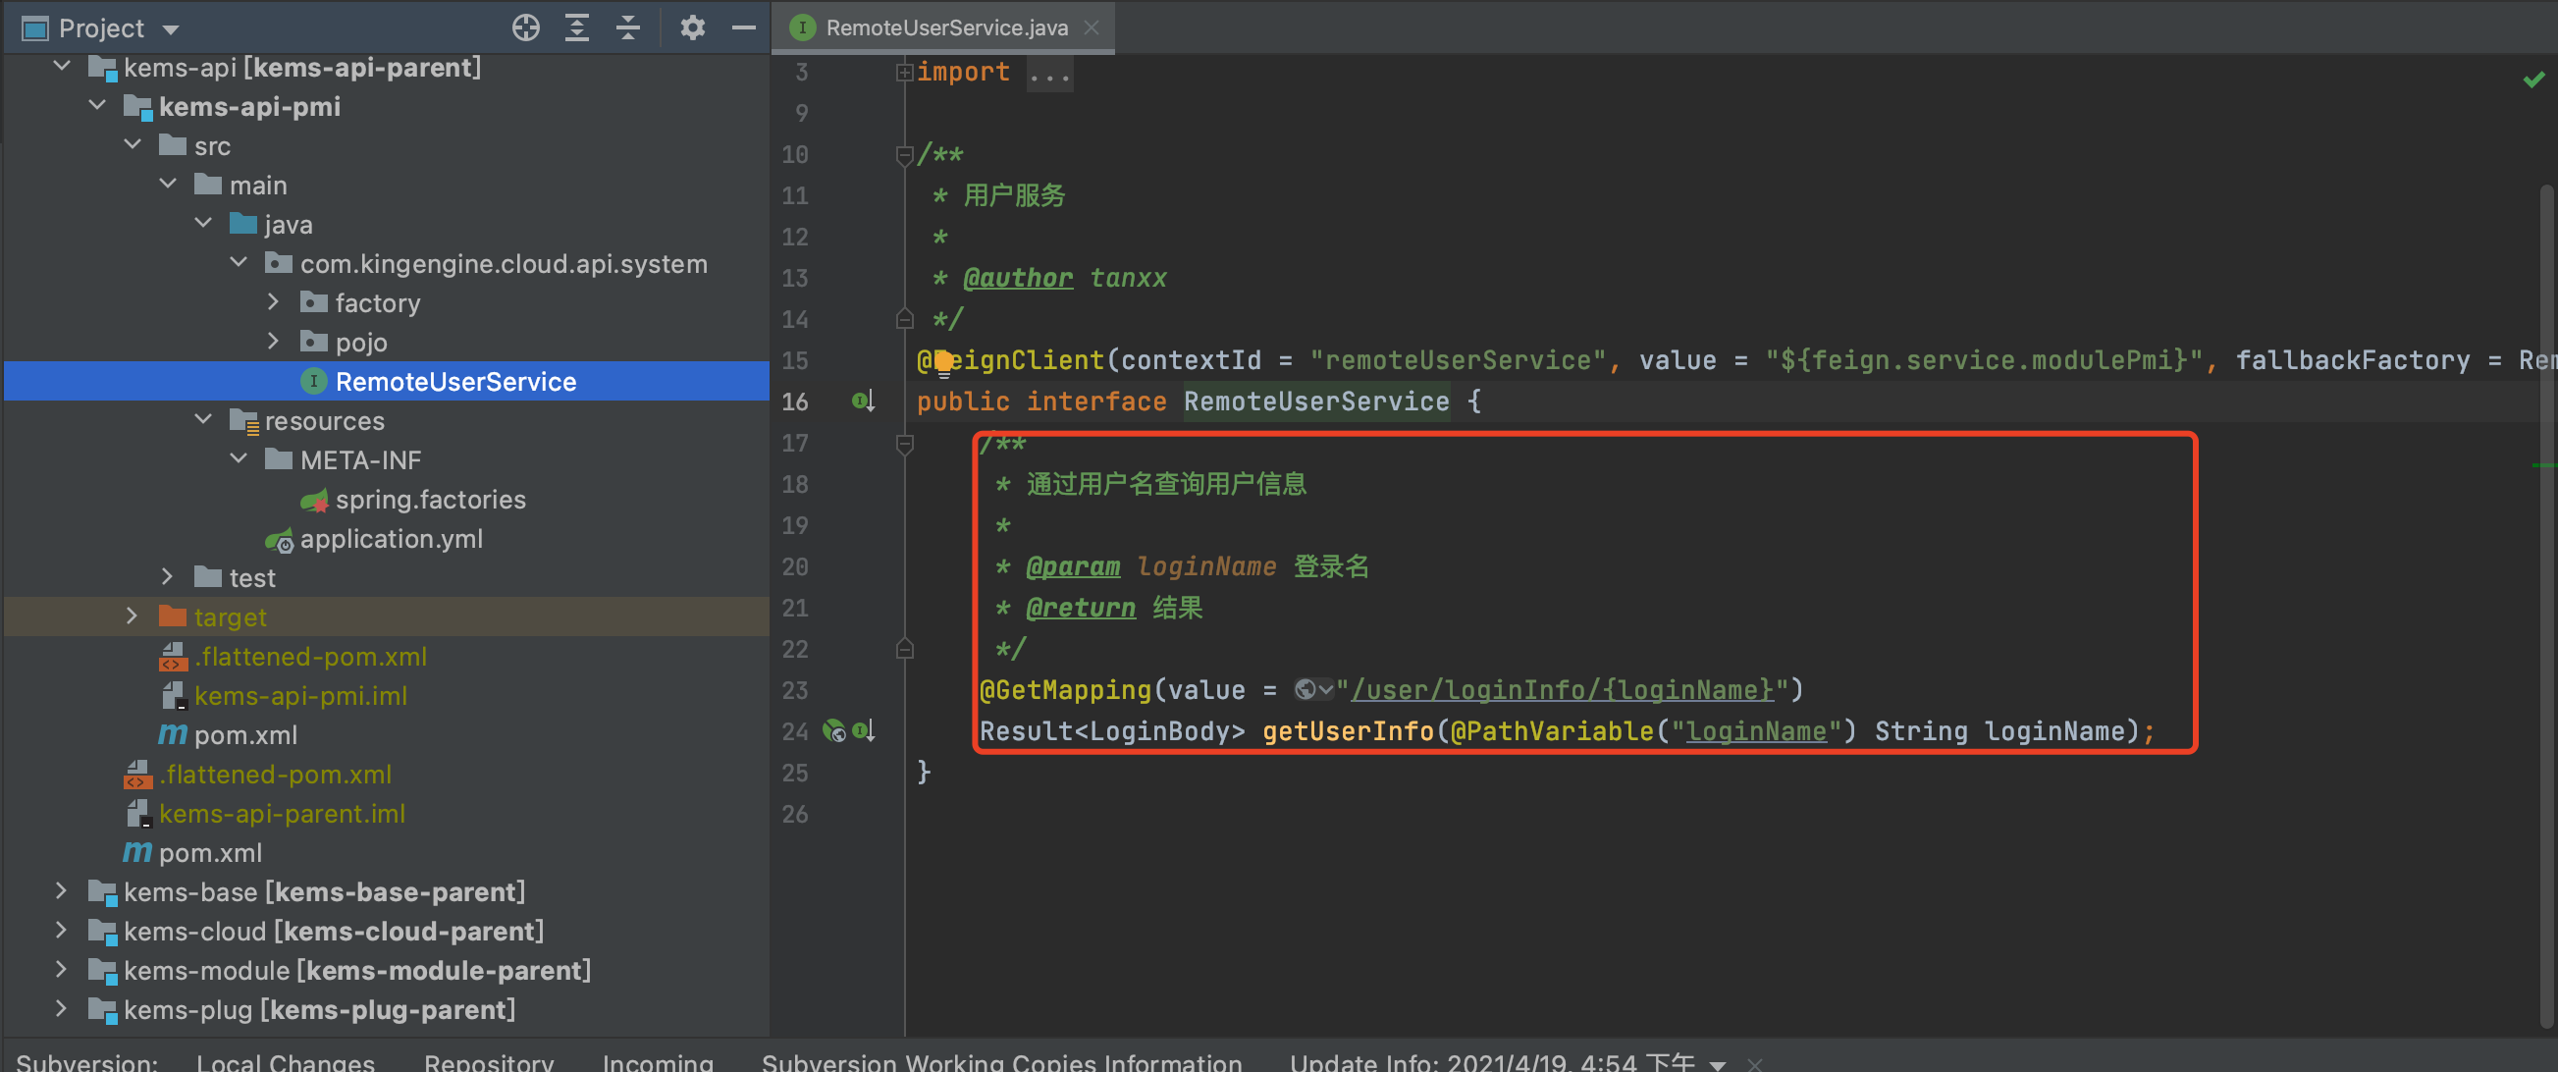Screen dimensions: 2558x1072
Task: Click the /user/loginInfo/{loginName} URL link
Action: point(1562,690)
